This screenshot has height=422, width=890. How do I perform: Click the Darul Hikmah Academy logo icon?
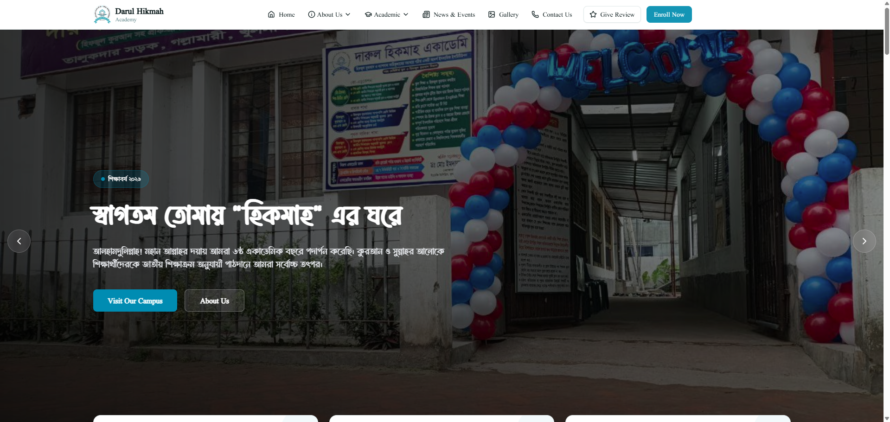(x=102, y=14)
